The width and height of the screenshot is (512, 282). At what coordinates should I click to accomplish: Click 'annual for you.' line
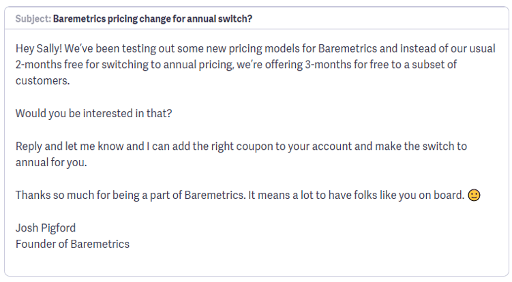(x=51, y=162)
